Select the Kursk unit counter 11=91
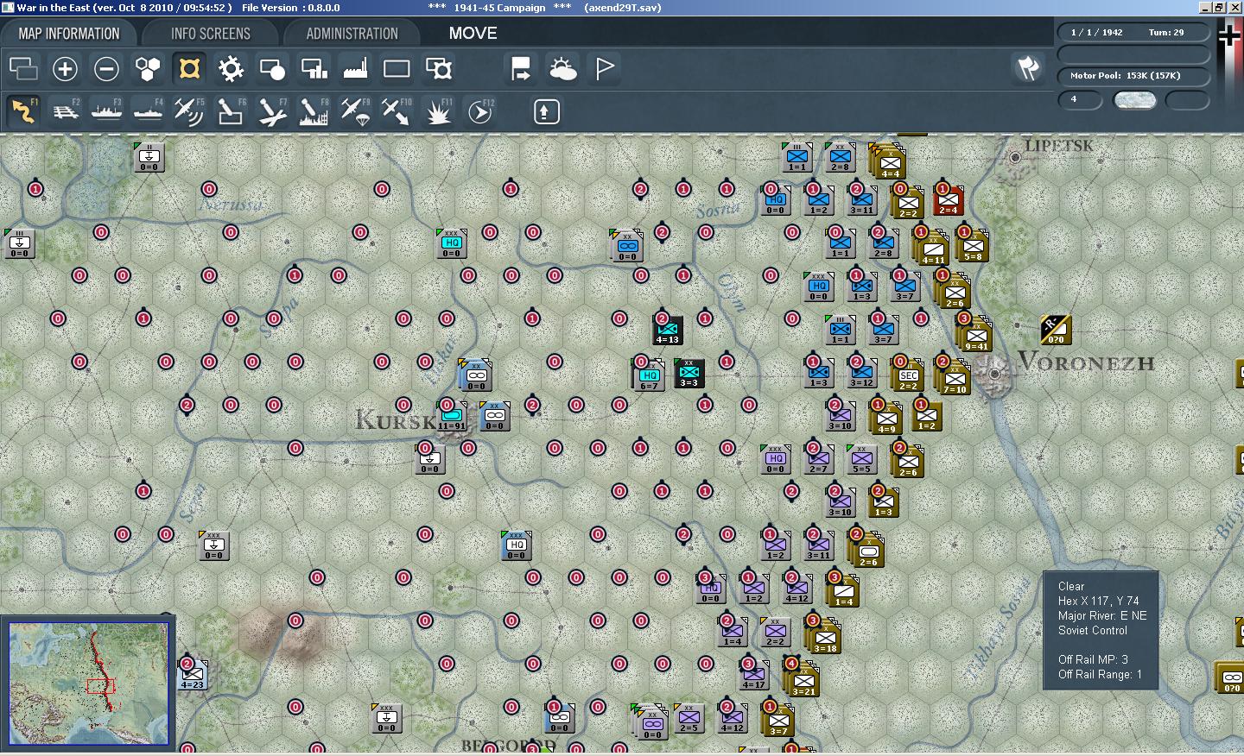 451,417
